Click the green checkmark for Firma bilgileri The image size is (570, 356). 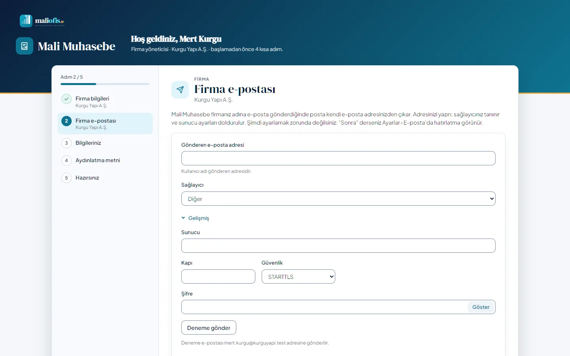coord(66,99)
